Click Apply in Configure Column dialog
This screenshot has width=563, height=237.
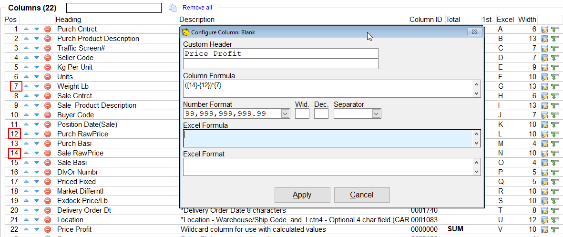tap(302, 195)
